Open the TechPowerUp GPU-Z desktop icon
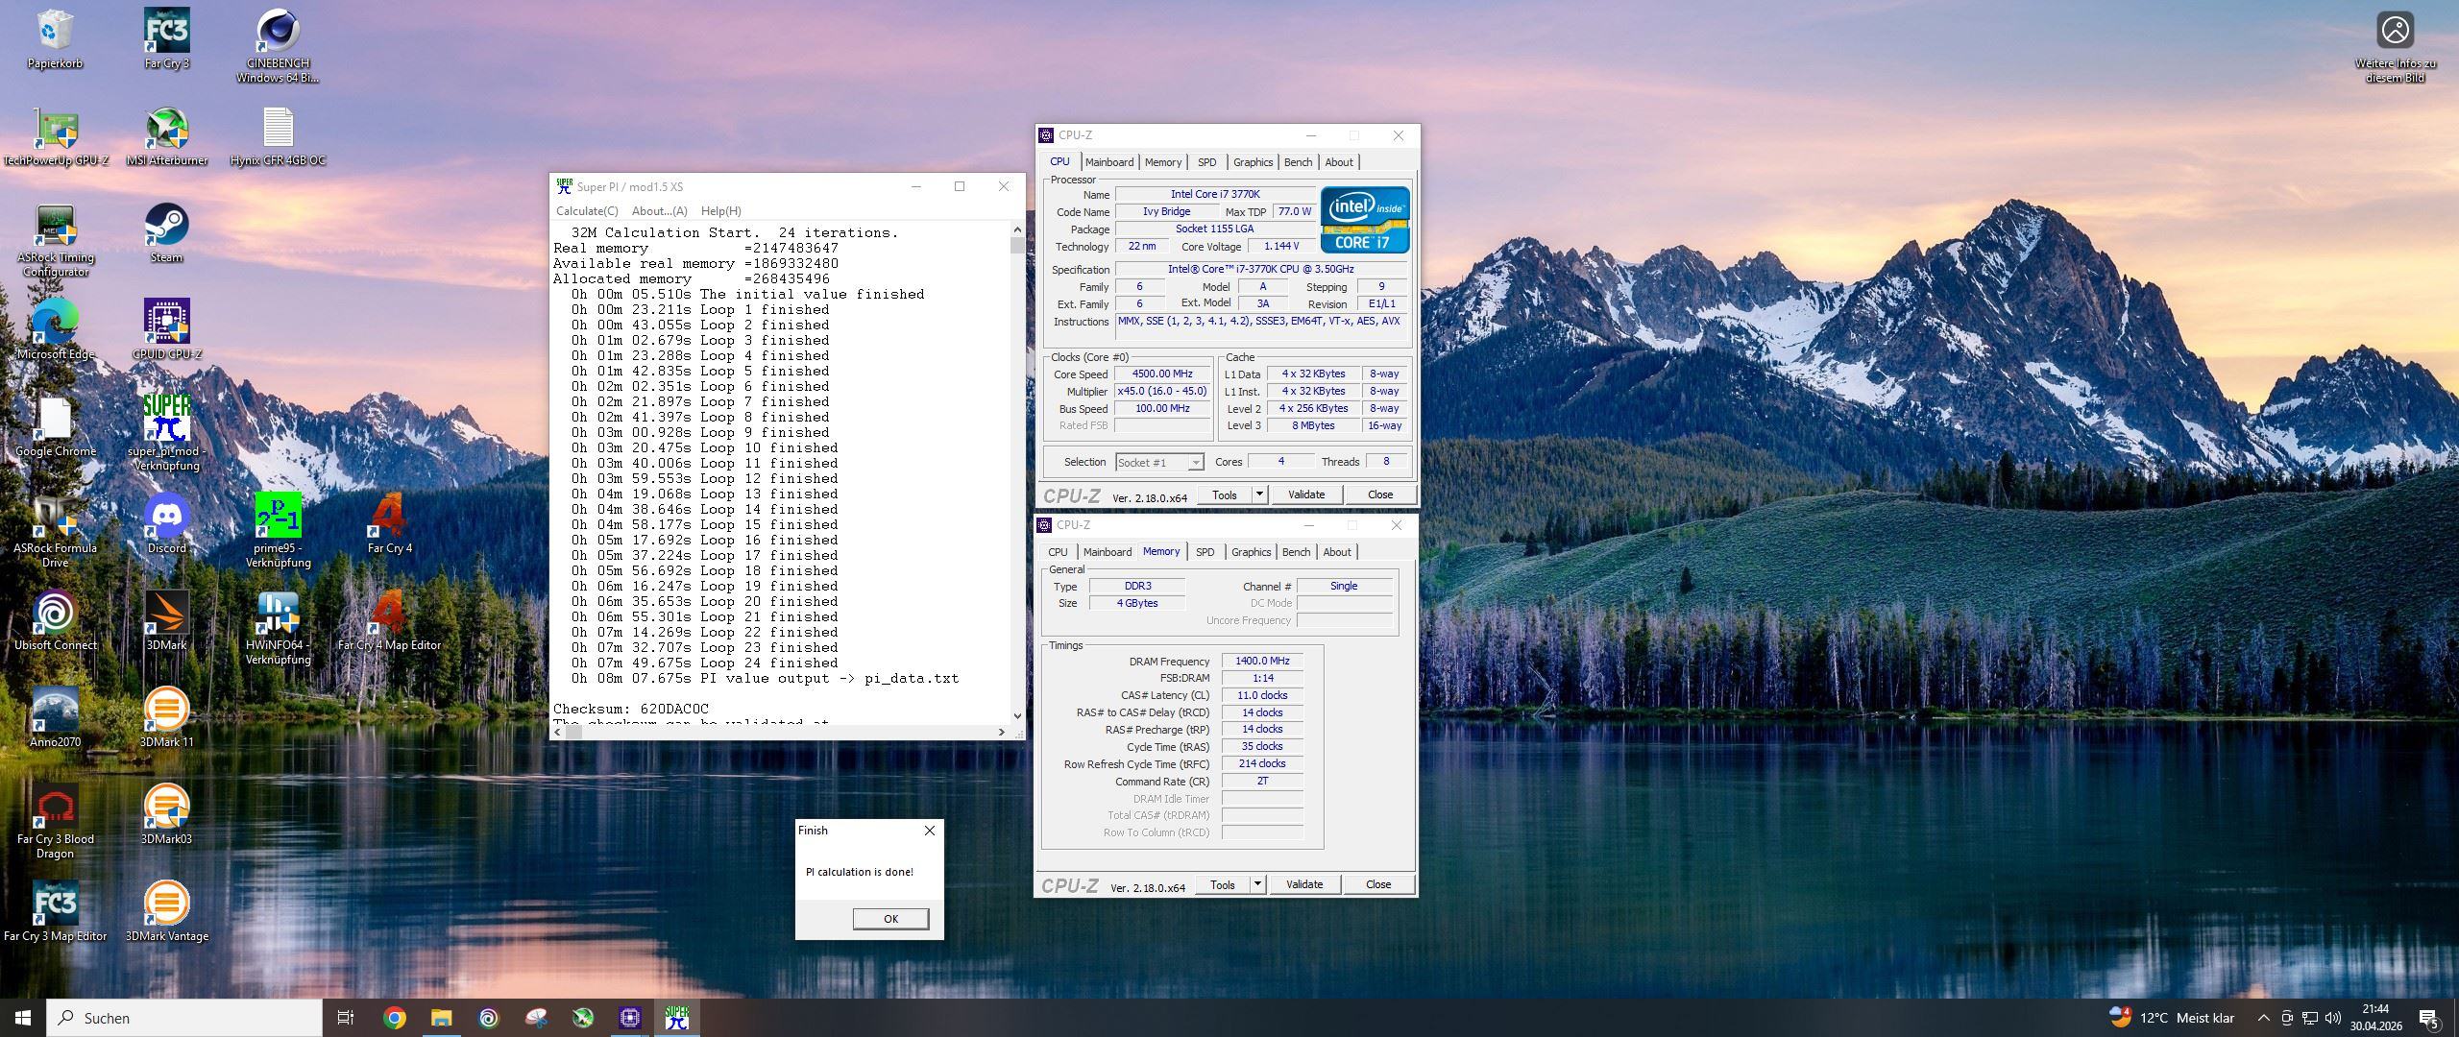2459x1037 pixels. pyautogui.click(x=55, y=136)
